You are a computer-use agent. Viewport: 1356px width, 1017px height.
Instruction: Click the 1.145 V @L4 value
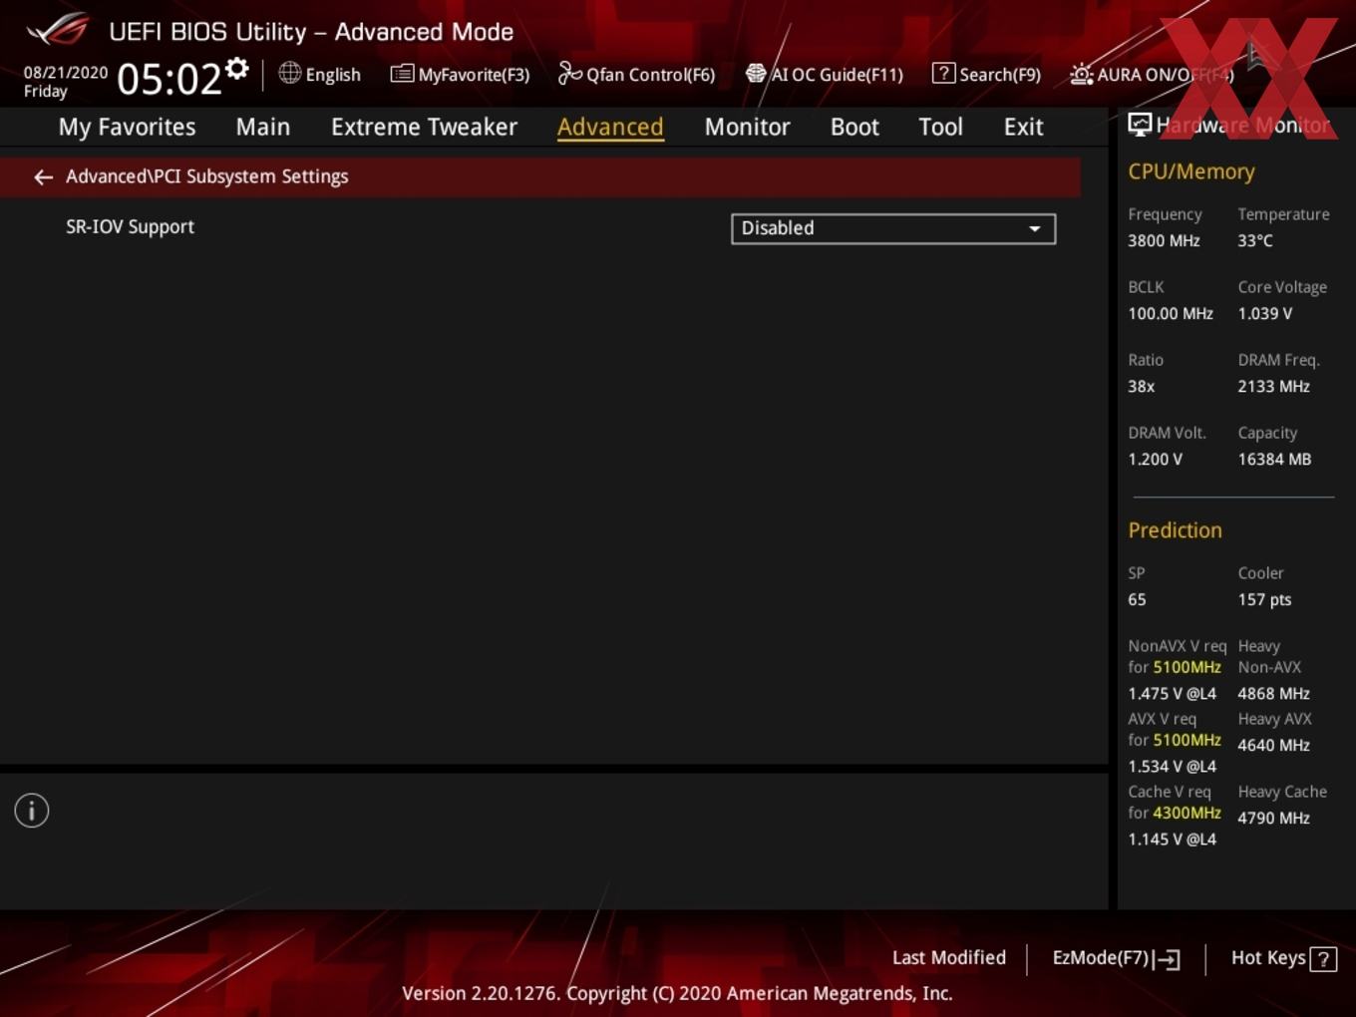[1173, 839]
